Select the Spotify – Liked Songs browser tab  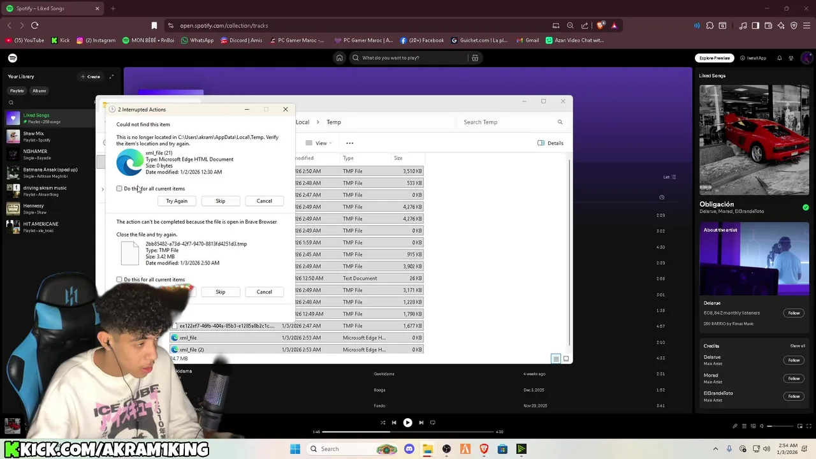pos(52,9)
